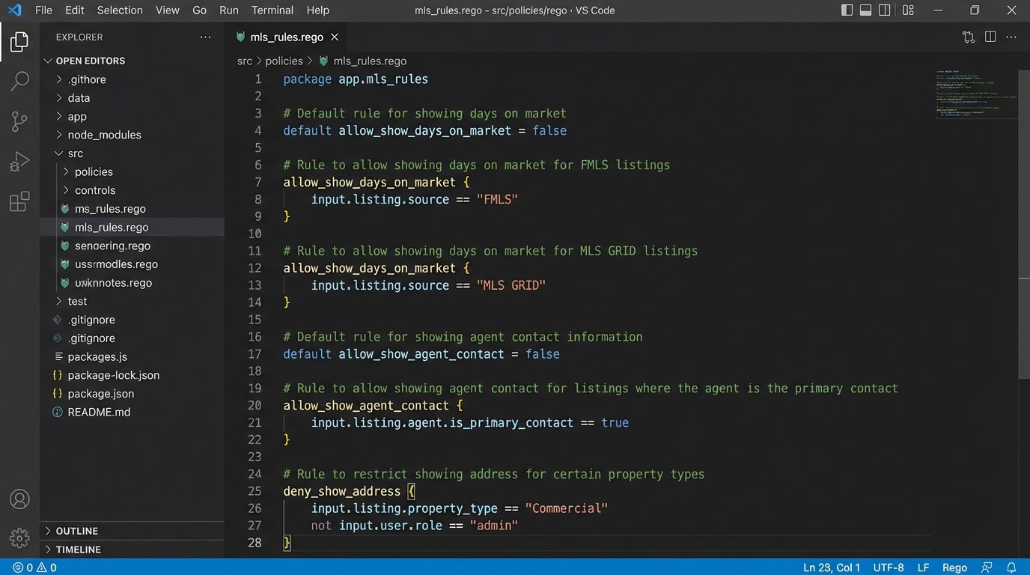The height and width of the screenshot is (575, 1030).
Task: Toggle the bottom panel layout button
Action: (x=865, y=10)
